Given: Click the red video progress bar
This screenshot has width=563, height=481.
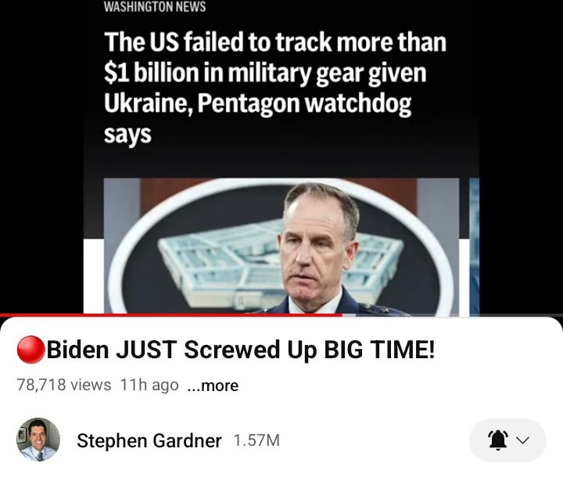Looking at the screenshot, I should point(171,315).
